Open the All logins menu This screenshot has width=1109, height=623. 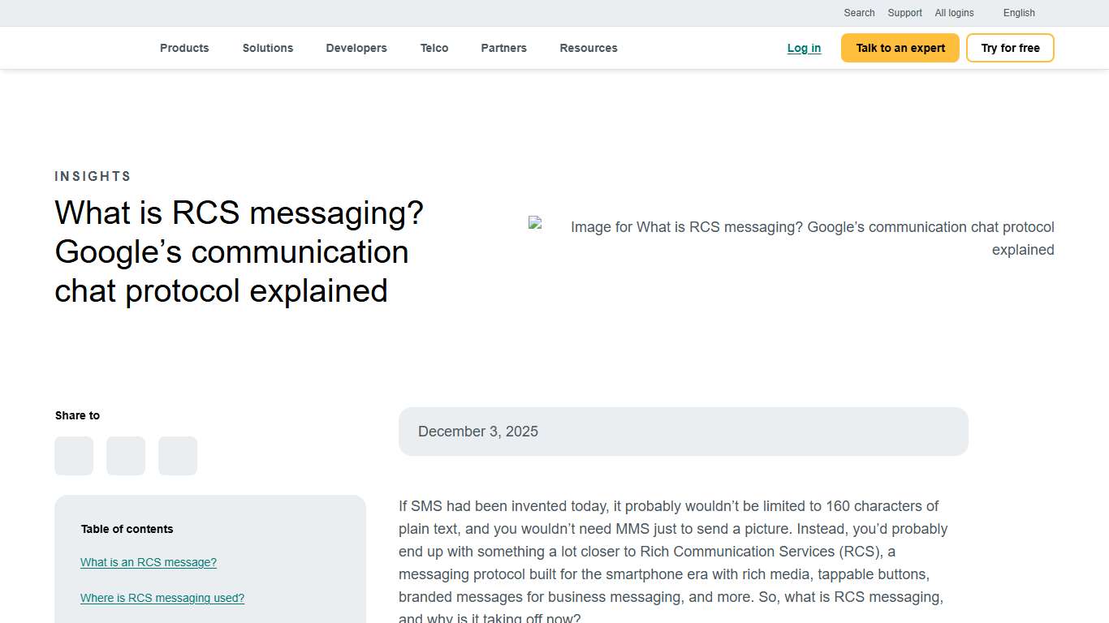tap(954, 13)
